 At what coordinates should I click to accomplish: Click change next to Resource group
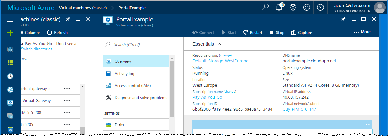click(x=225, y=55)
